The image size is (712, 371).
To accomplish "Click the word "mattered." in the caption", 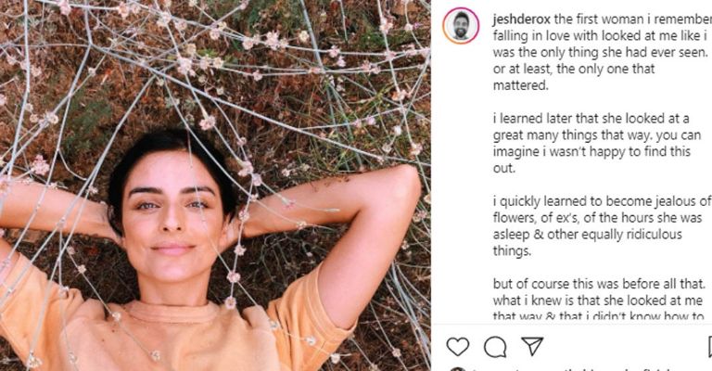I will [520, 85].
